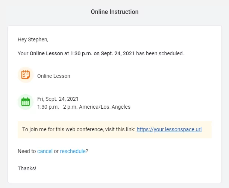Click the orange lesson checklist icon
The image size is (229, 188).
tap(26, 75)
